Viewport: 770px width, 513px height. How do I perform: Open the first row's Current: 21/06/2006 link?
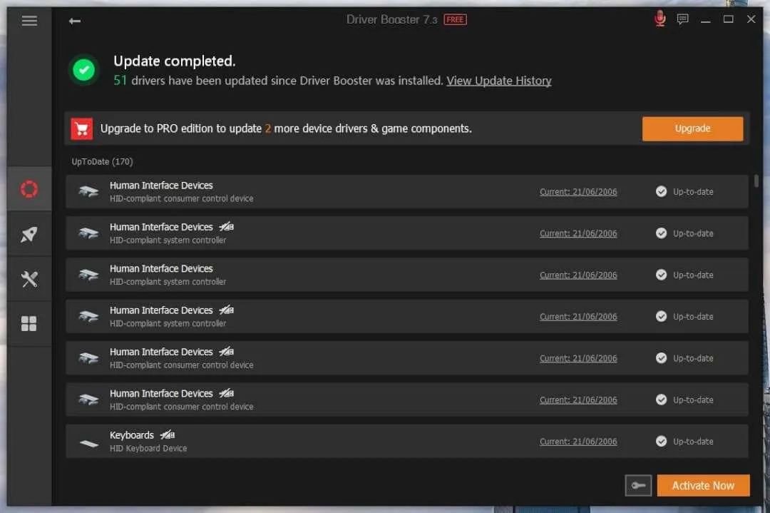point(578,192)
